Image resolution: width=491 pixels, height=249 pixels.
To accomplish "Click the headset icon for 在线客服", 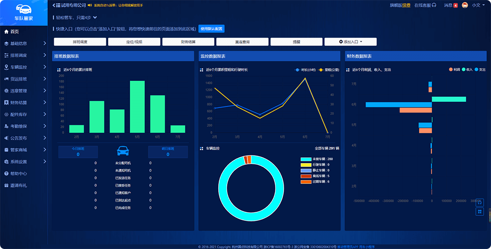I will [434, 5].
